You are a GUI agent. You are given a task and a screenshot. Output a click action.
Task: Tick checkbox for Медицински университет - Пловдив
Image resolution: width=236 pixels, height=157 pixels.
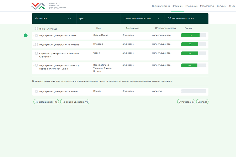point(36,44)
